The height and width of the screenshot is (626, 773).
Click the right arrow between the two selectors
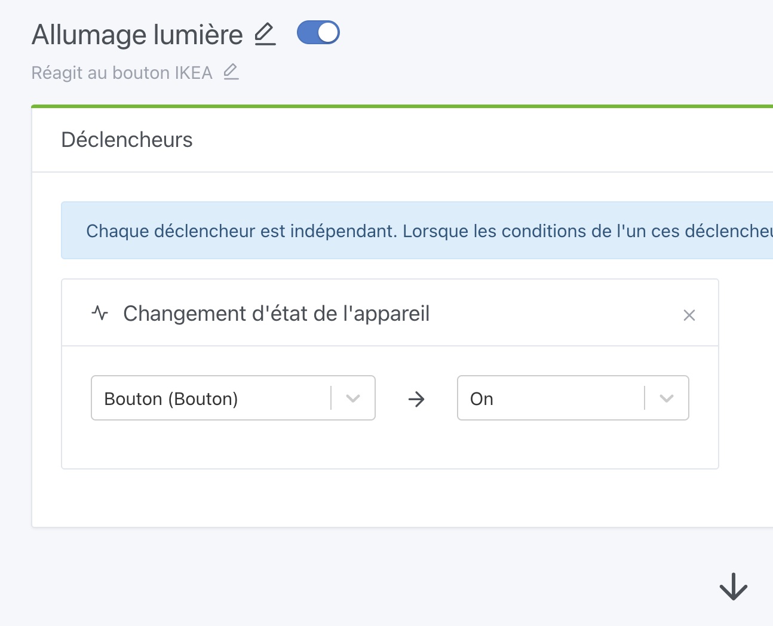point(416,398)
